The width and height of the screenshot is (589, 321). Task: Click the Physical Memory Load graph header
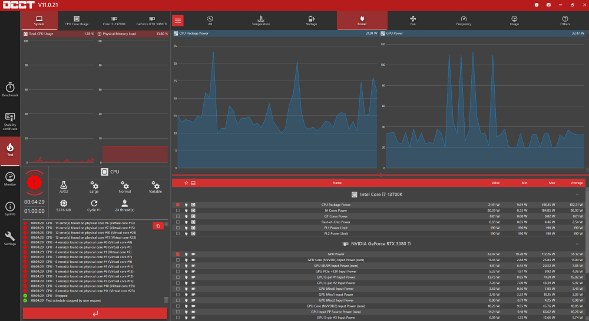tap(133, 34)
